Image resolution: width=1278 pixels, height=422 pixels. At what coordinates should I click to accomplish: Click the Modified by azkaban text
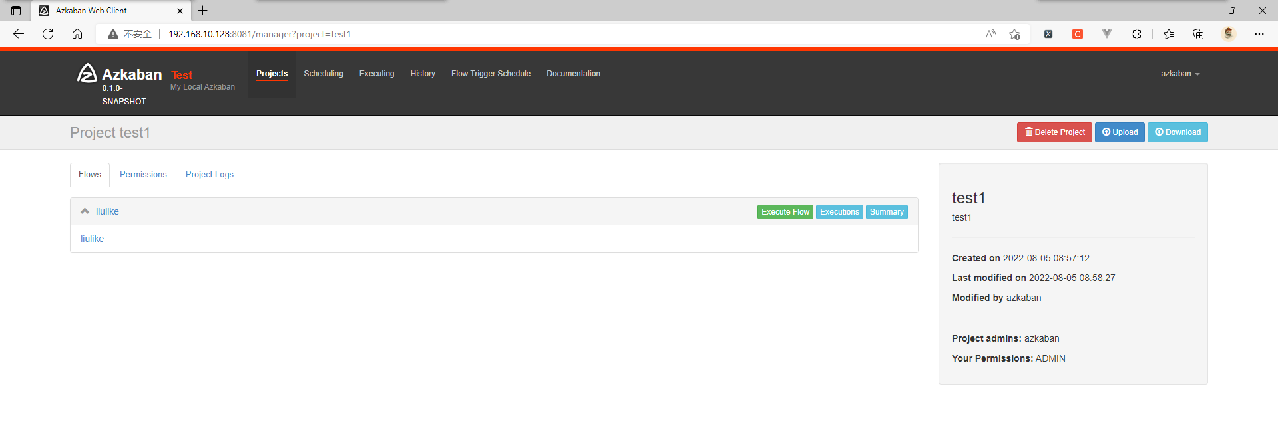996,298
